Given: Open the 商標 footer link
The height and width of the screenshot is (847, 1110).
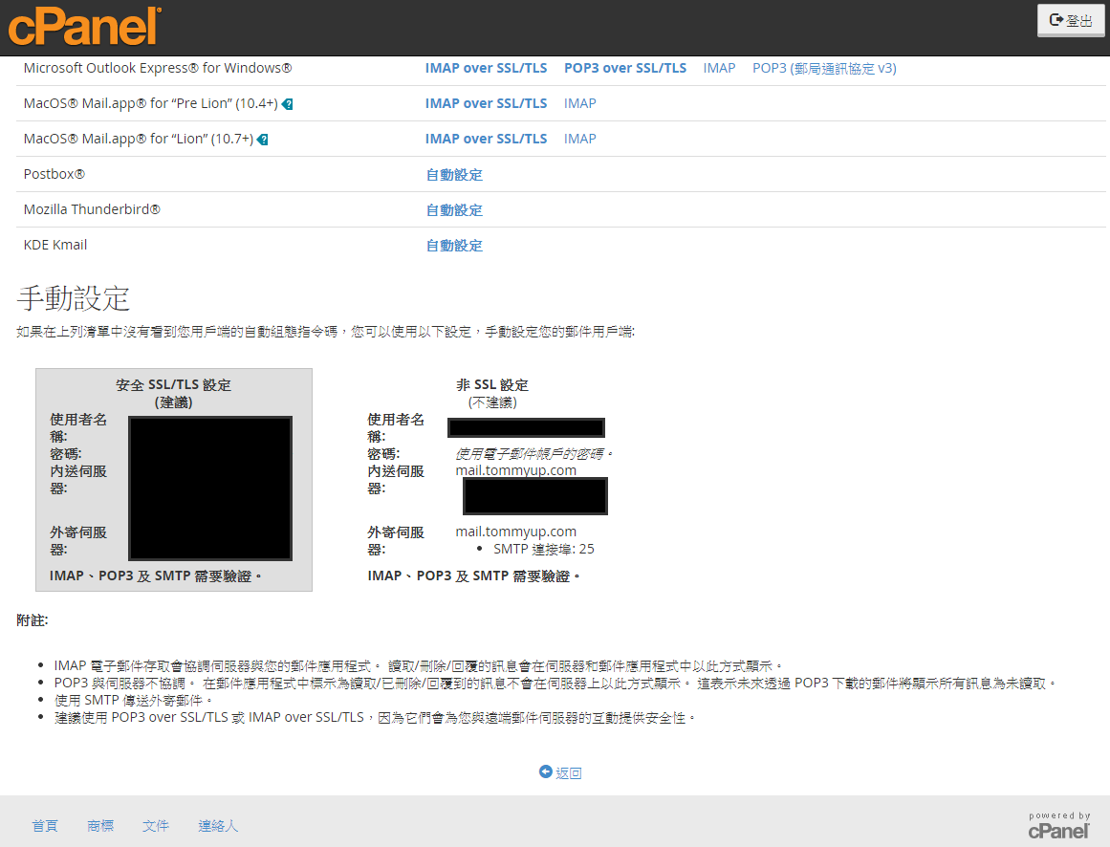Looking at the screenshot, I should coord(100,825).
